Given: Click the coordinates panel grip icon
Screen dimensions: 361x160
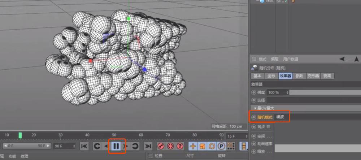Looking at the screenshot, I should click(150, 156).
